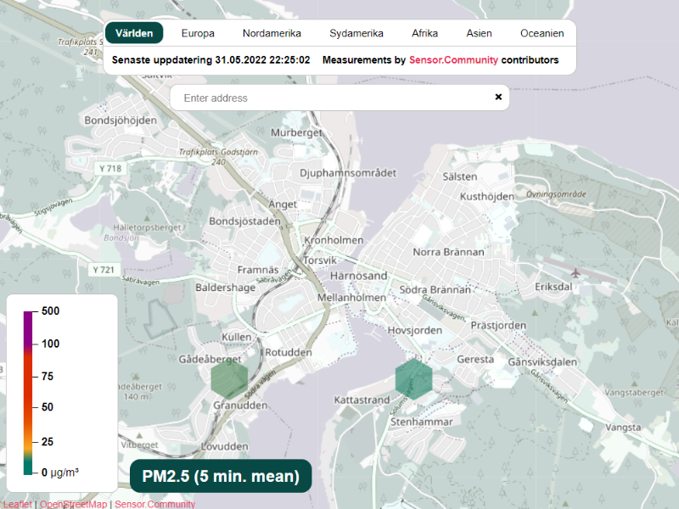Switch to the Afrika tab
Screen dimensions: 679x509
point(424,34)
